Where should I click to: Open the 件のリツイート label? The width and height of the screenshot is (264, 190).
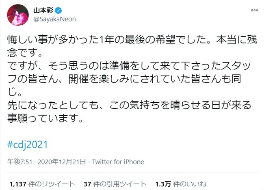tap(52, 184)
